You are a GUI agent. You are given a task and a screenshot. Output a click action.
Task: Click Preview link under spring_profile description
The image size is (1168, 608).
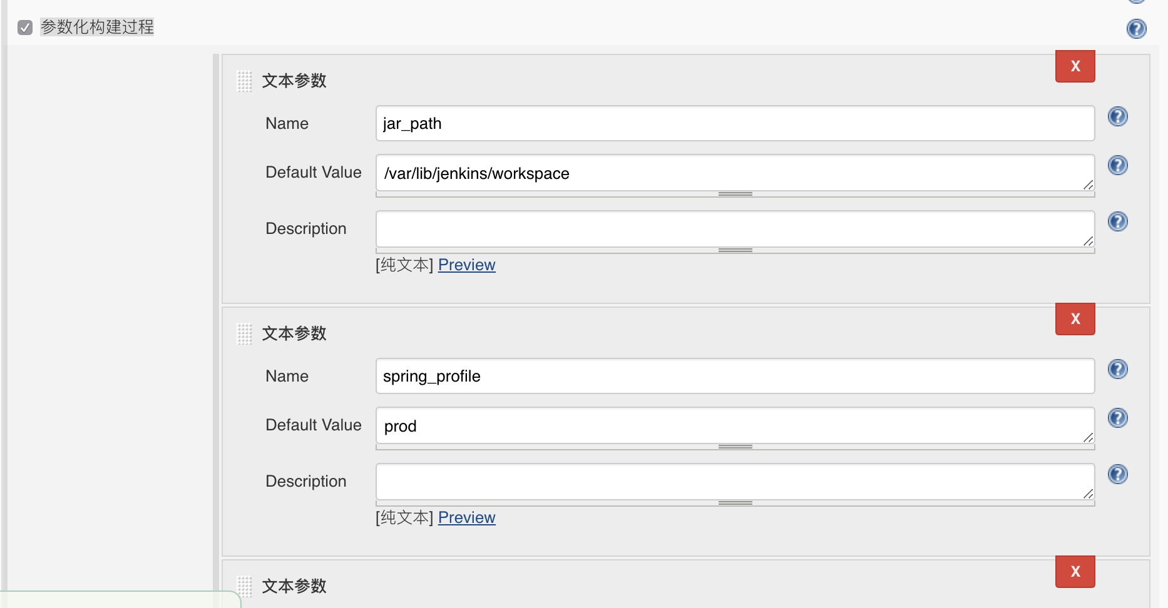(466, 518)
